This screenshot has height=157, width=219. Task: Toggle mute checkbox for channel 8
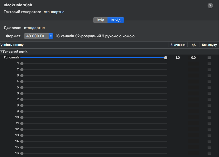[209, 105]
